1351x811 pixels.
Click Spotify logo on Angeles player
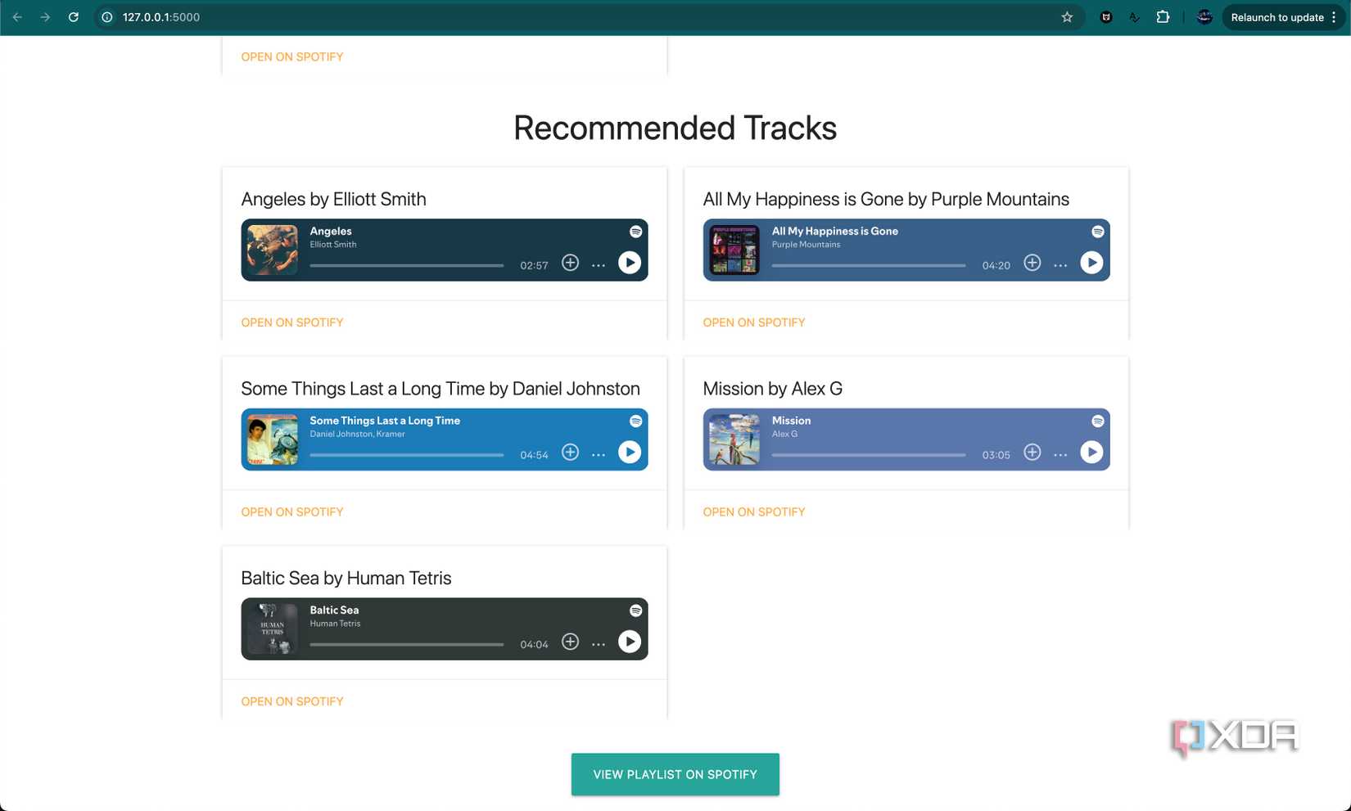point(635,232)
